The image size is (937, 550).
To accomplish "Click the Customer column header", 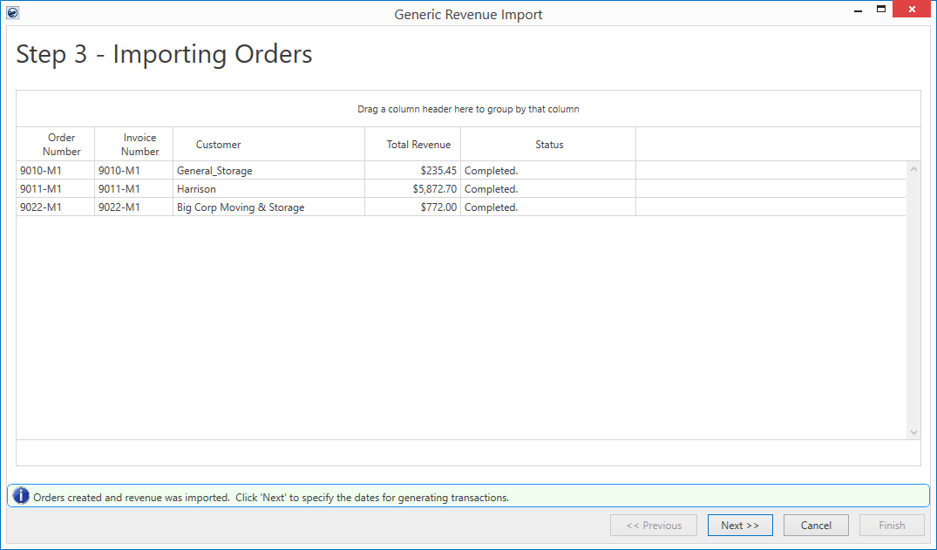I will (x=218, y=145).
